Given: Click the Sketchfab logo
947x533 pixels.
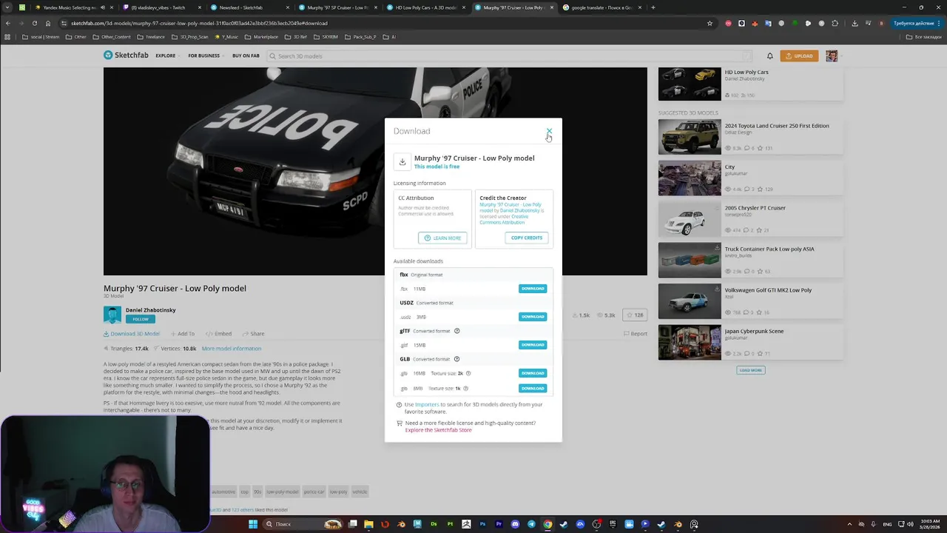Looking at the screenshot, I should click(x=126, y=56).
